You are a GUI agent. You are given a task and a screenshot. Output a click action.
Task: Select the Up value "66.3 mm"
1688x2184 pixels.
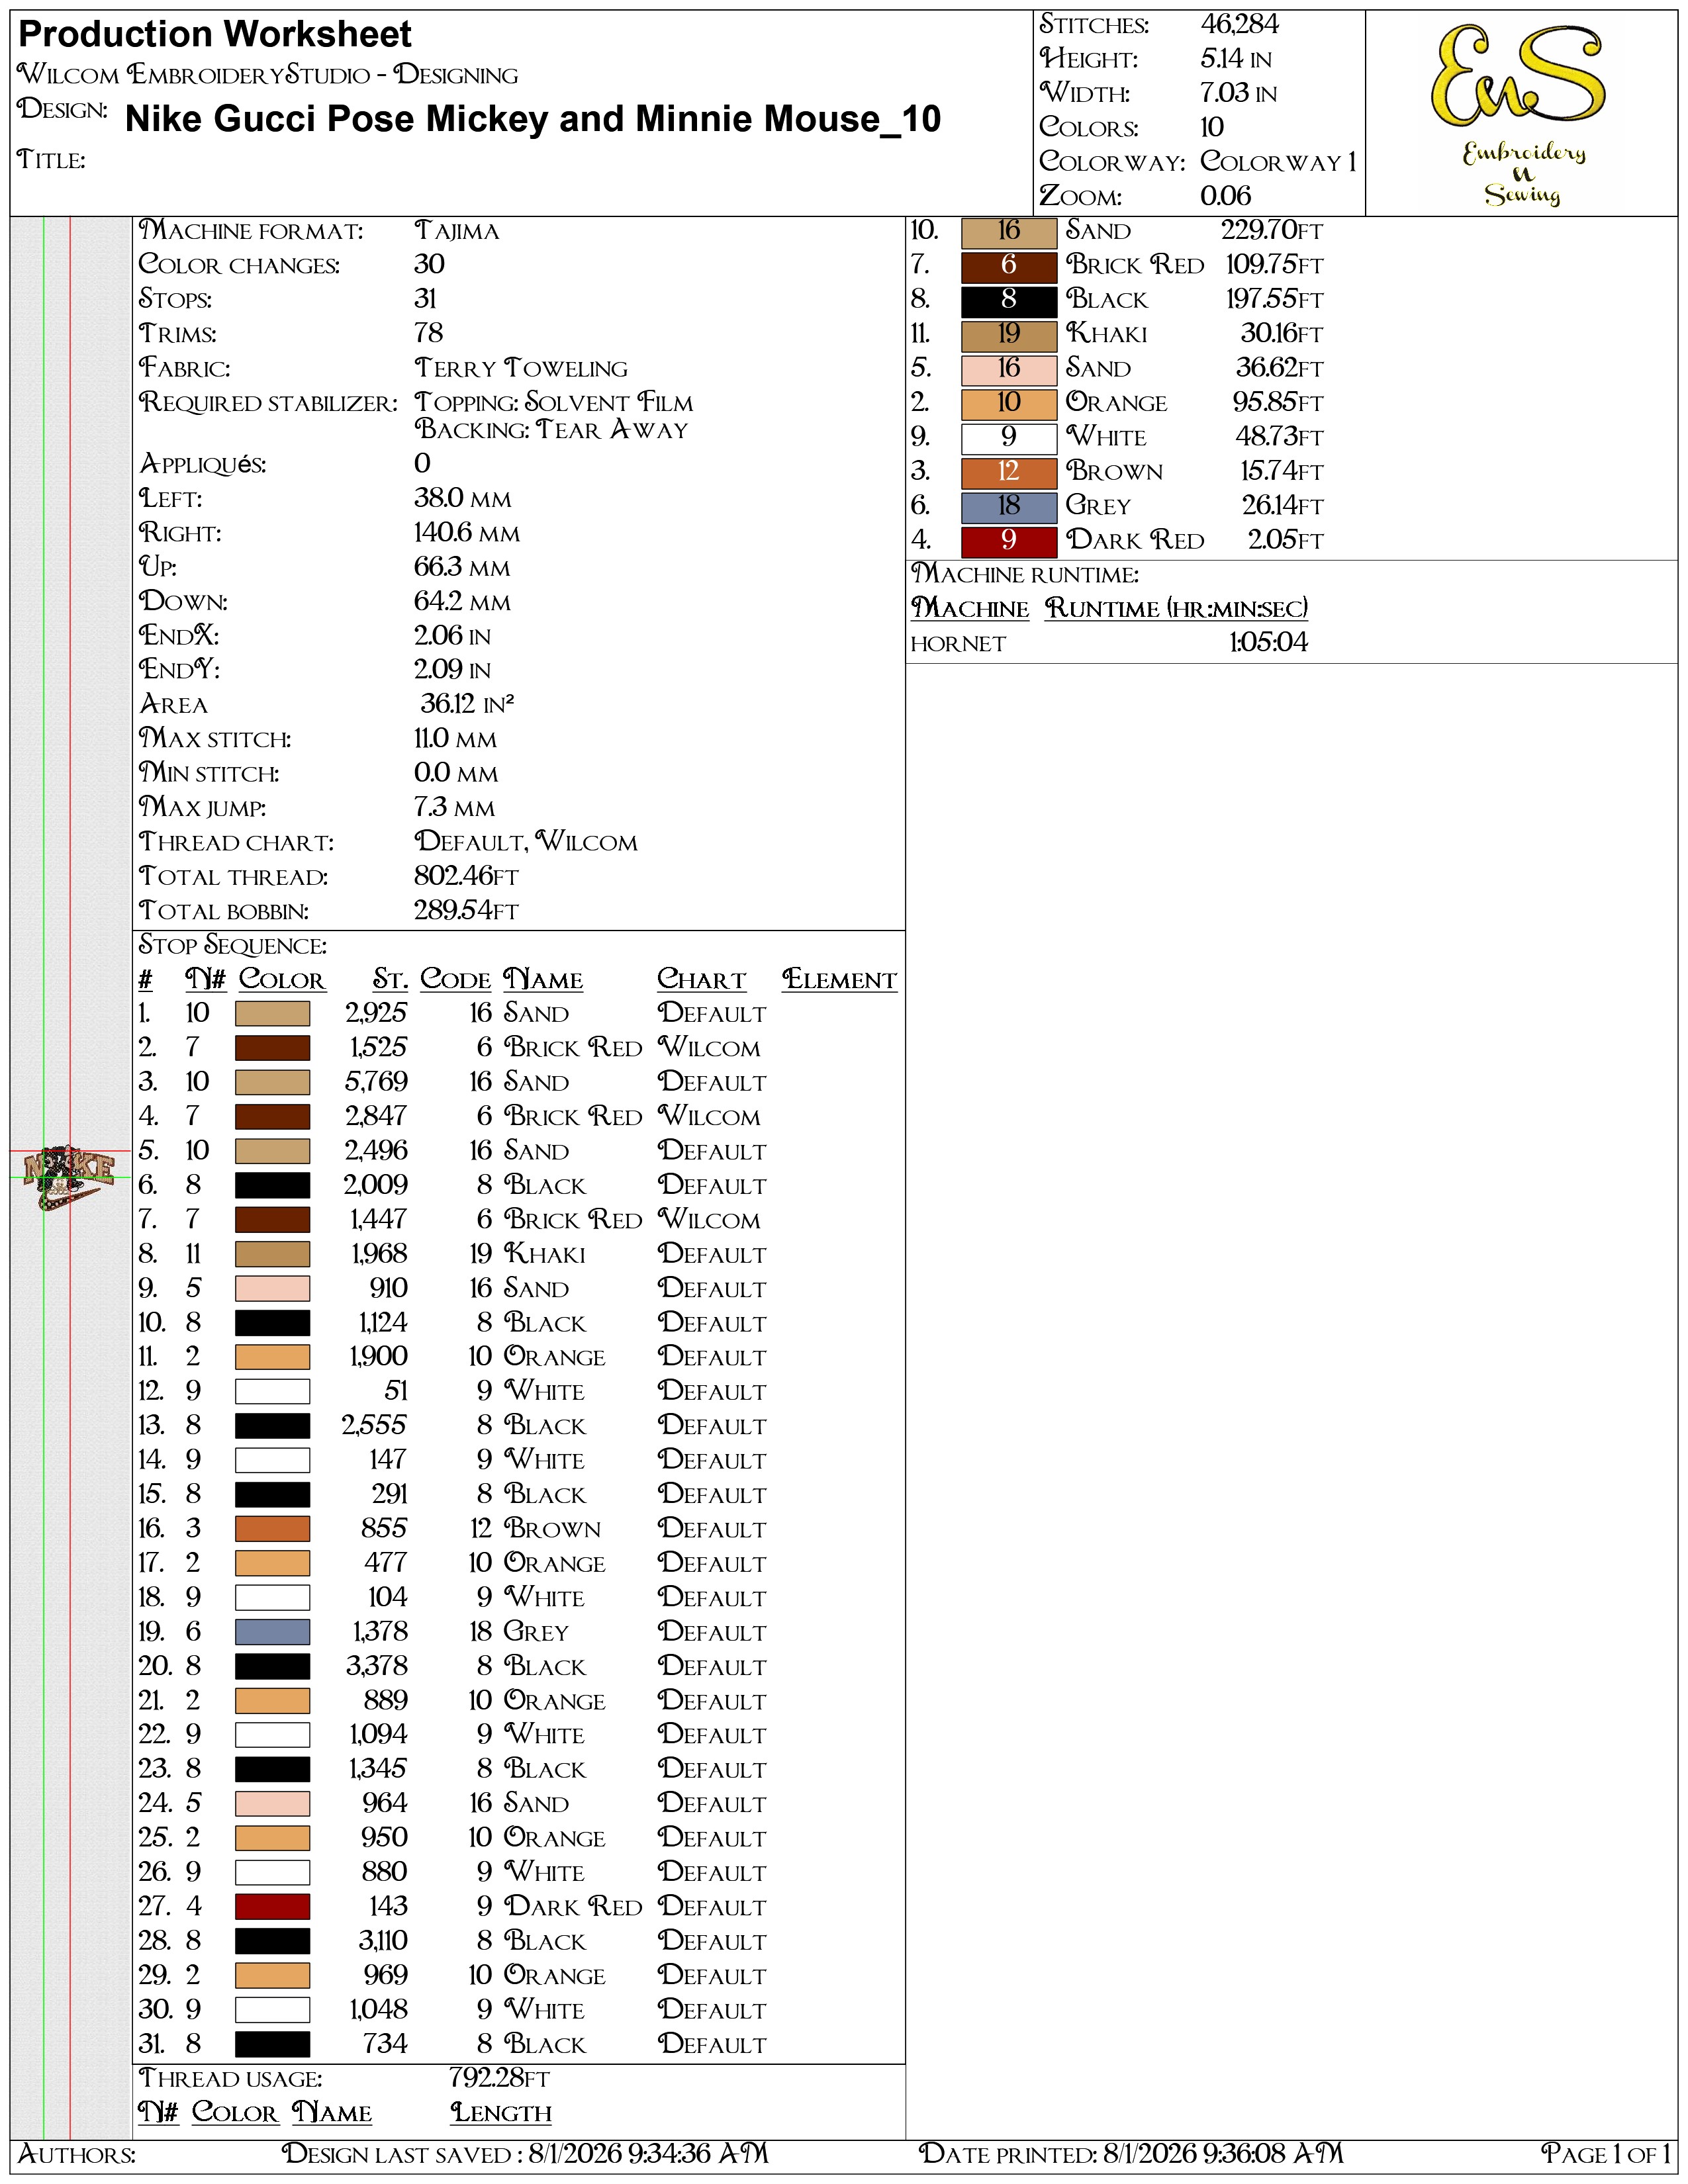coord(462,568)
